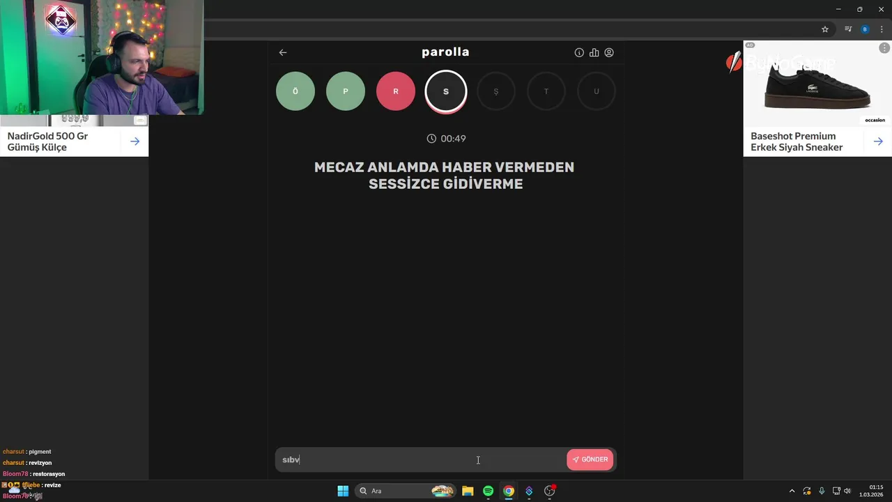Viewport: 892px width, 502px height.
Task: Open the volume tray icon
Action: 847,491
